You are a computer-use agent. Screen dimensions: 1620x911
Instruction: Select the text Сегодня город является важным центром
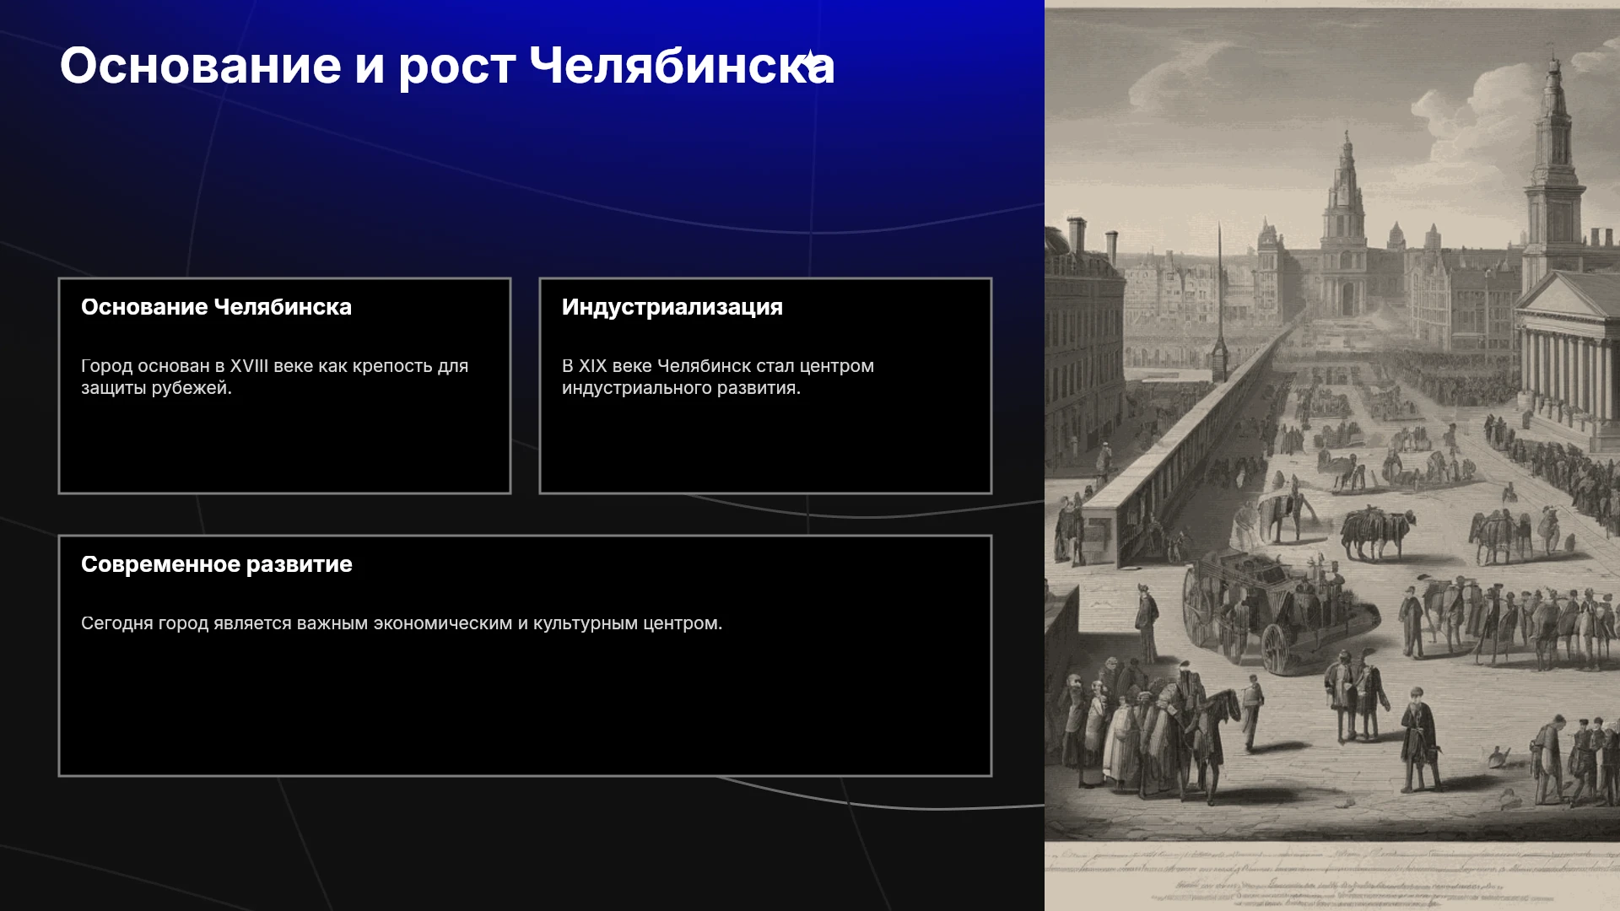(x=402, y=623)
